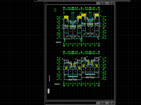
Task: Click the second yellow hatched area from left
Action: 79,17
